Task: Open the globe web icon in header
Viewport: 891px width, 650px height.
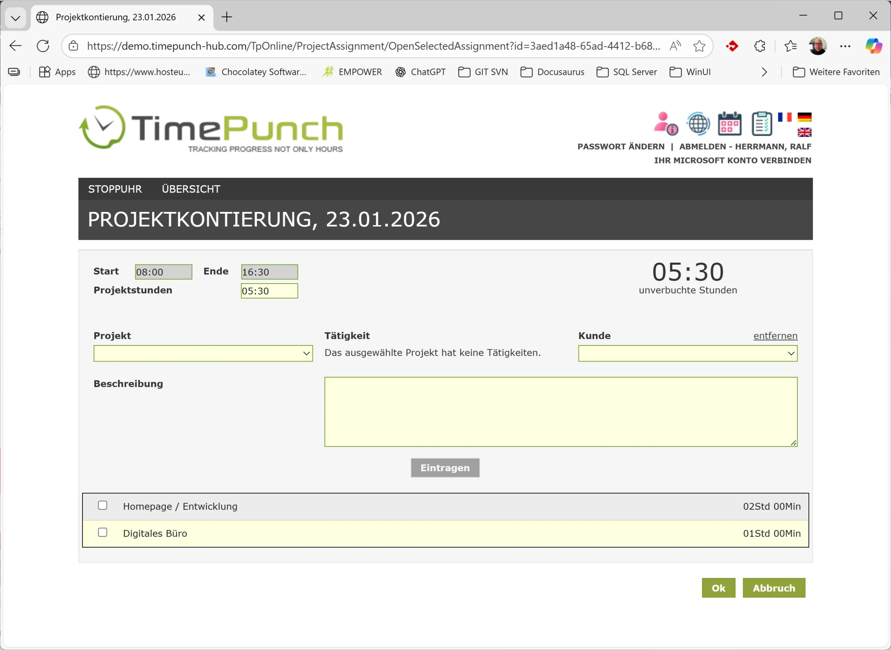Action: coord(698,124)
